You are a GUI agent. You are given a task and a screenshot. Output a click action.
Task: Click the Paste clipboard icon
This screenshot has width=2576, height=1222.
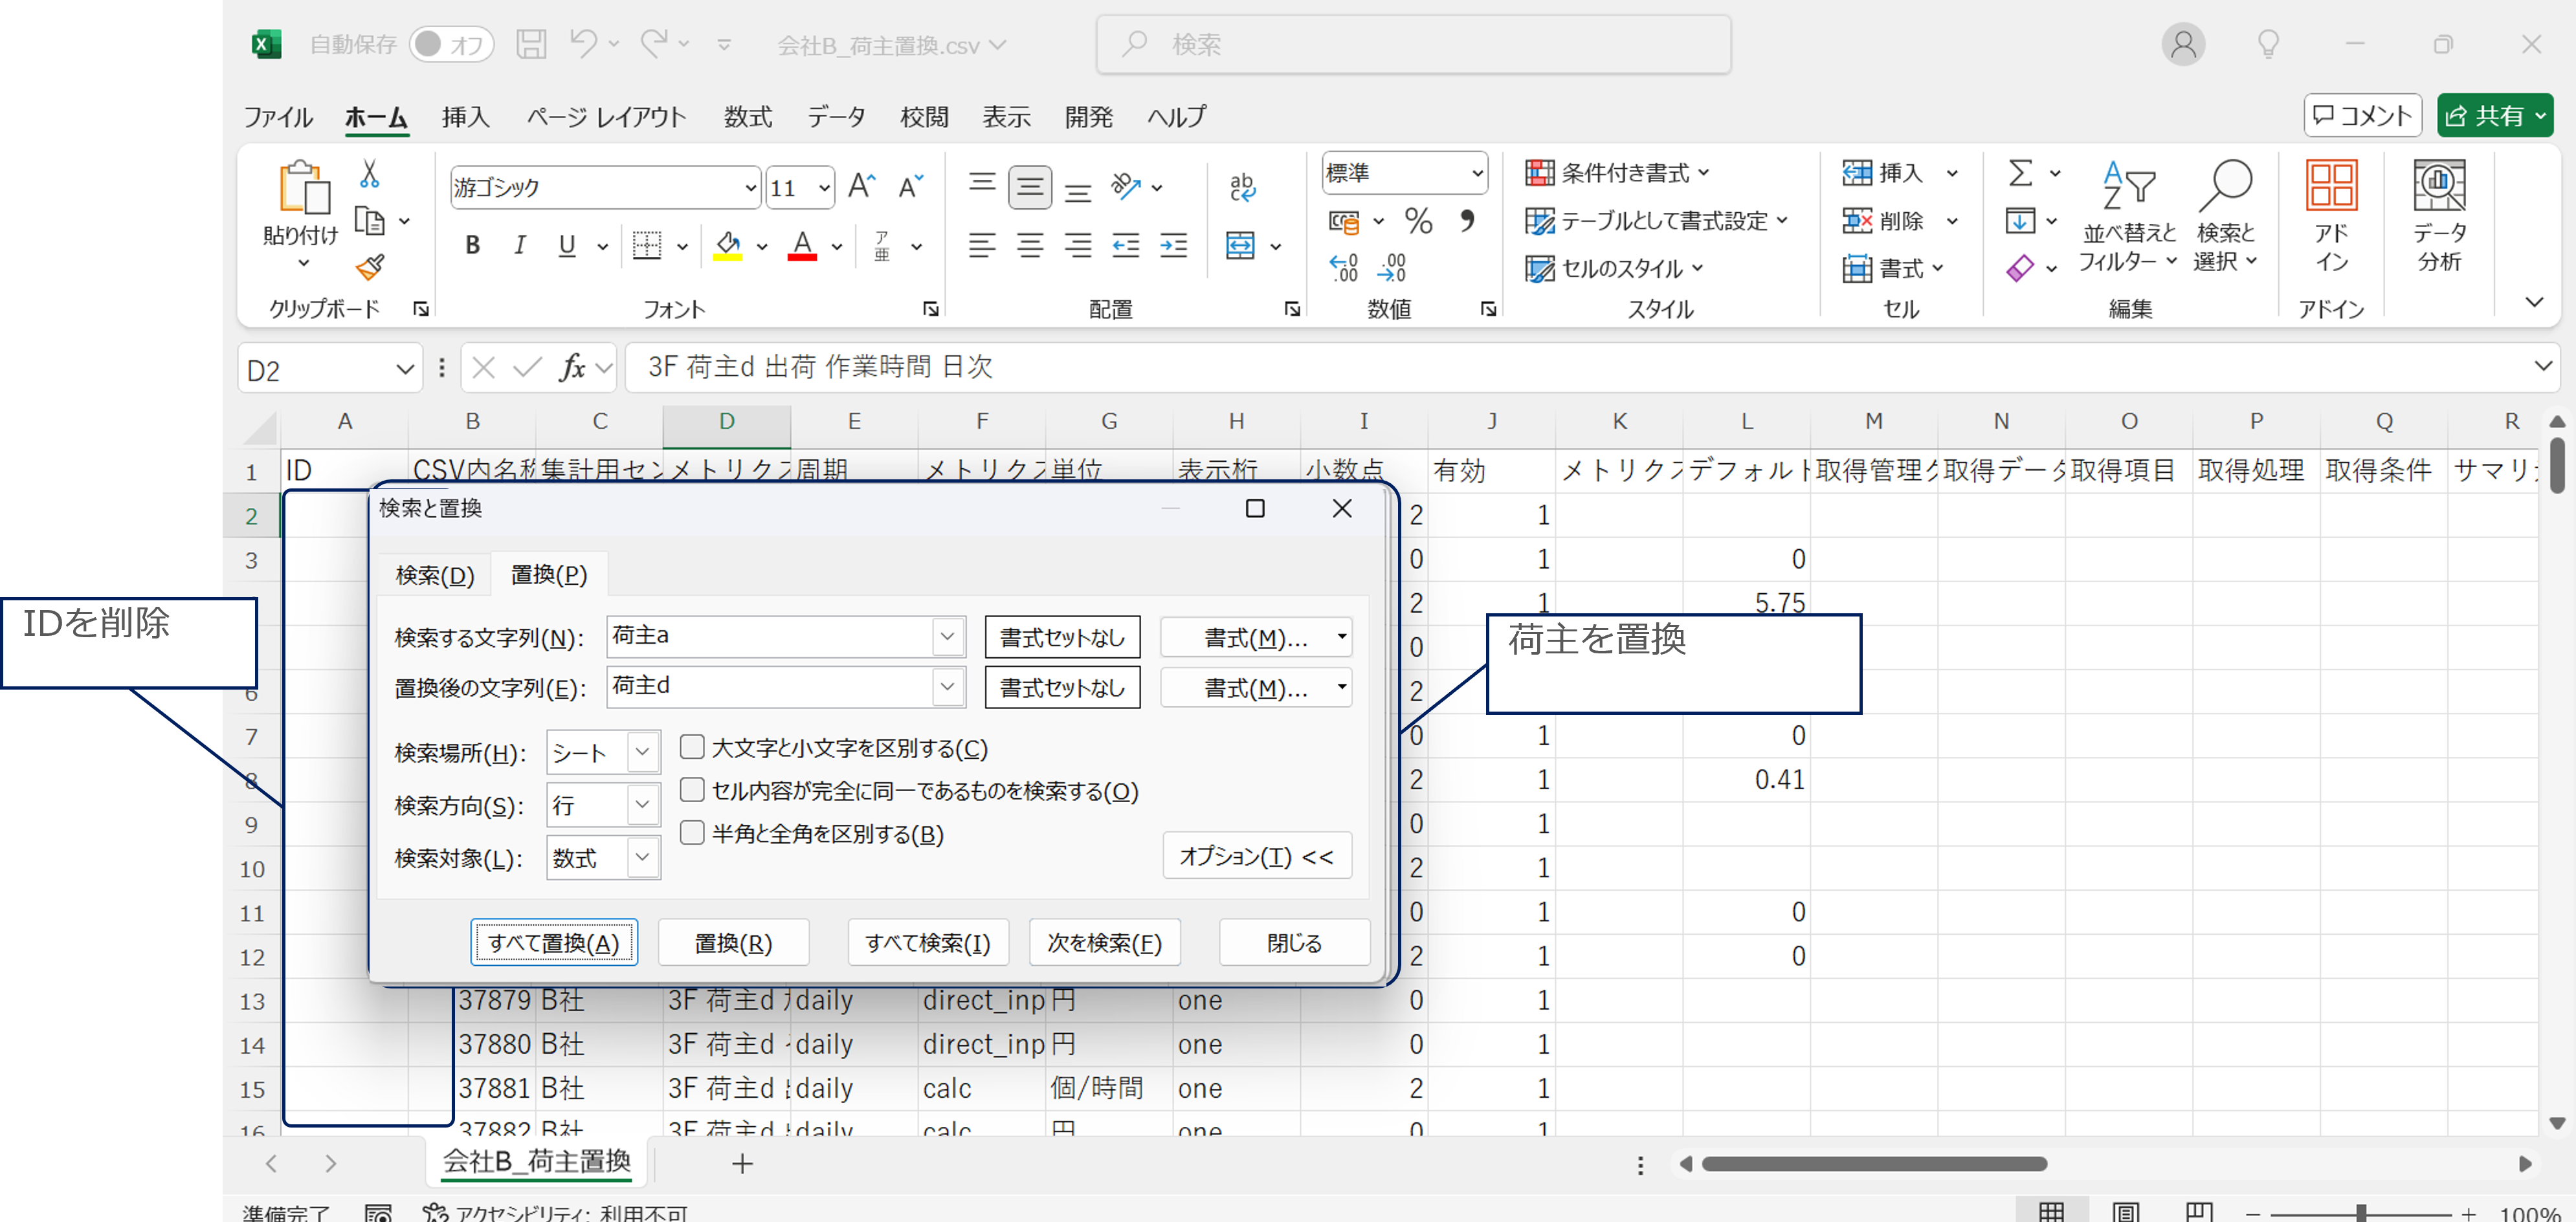click(x=303, y=188)
